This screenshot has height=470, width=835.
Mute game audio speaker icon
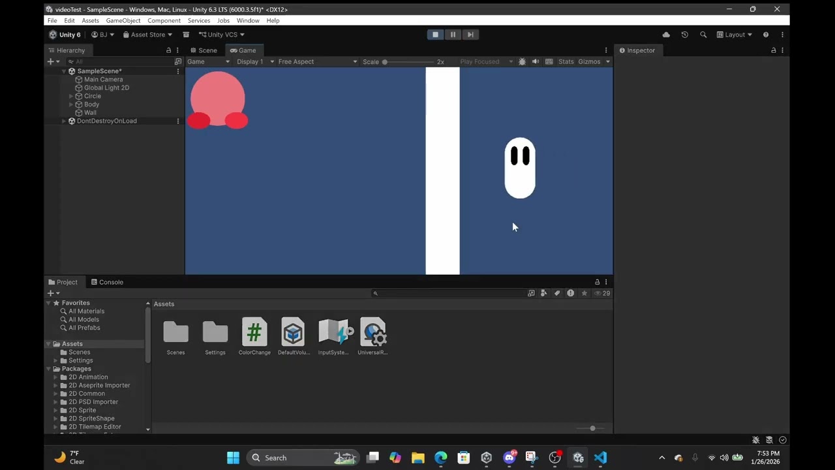coord(536,61)
